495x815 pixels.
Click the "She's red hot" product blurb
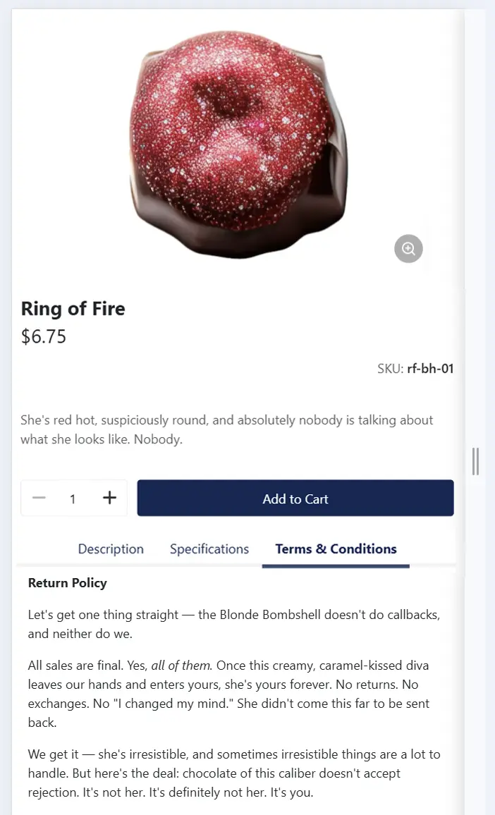point(227,429)
